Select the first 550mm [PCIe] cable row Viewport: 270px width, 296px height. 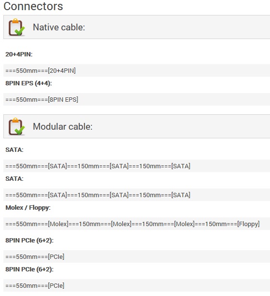point(137,256)
